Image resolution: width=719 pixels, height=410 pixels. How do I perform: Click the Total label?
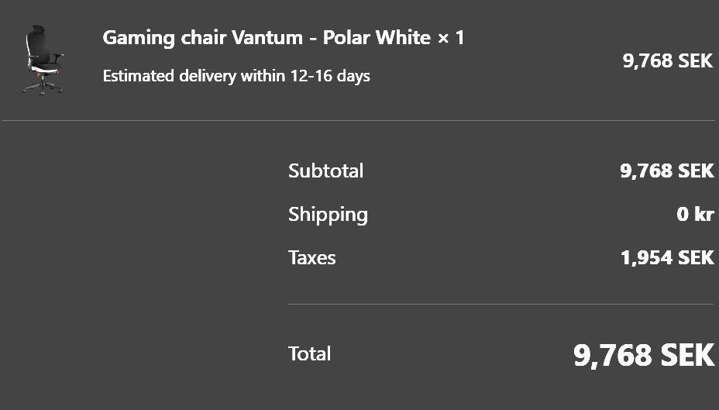click(x=309, y=353)
